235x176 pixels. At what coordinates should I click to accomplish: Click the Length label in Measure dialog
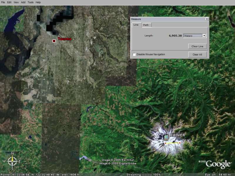click(149, 35)
